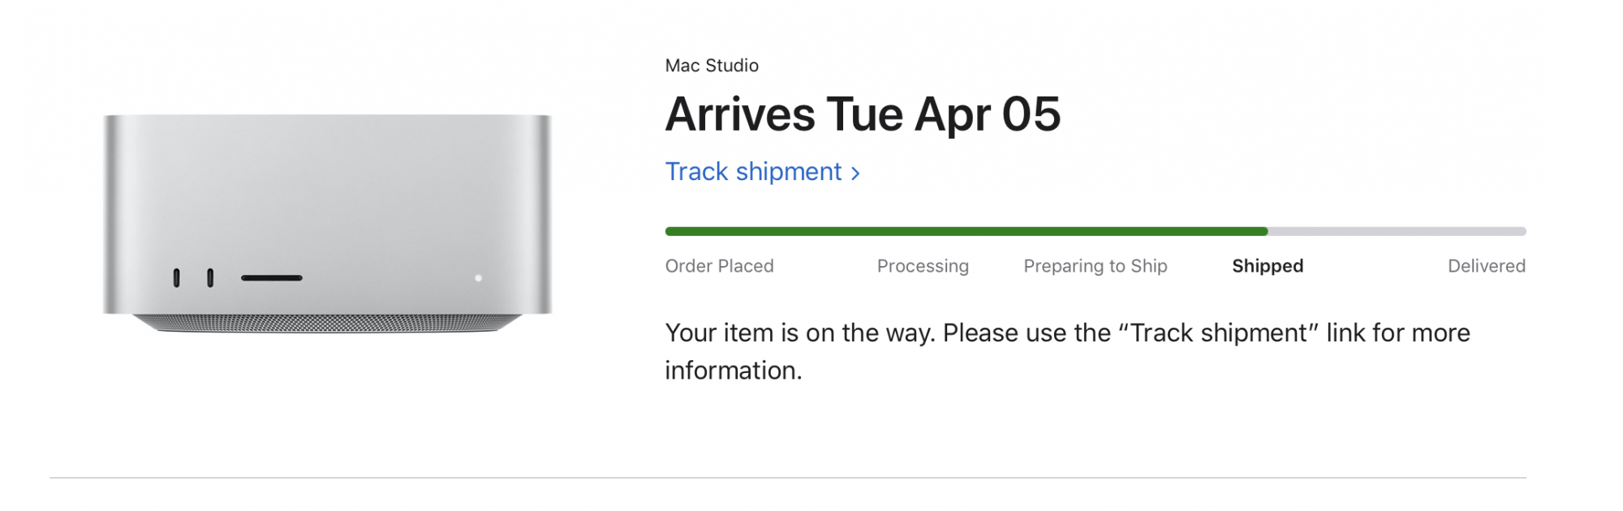Screen dimensions: 1623x511
Task: Click the item is on the way message
Action: click(1066, 350)
